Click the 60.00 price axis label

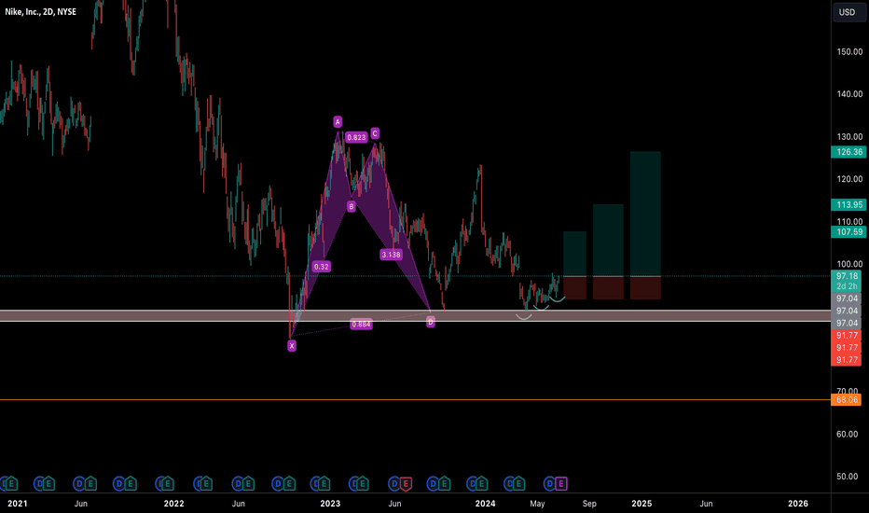point(849,434)
